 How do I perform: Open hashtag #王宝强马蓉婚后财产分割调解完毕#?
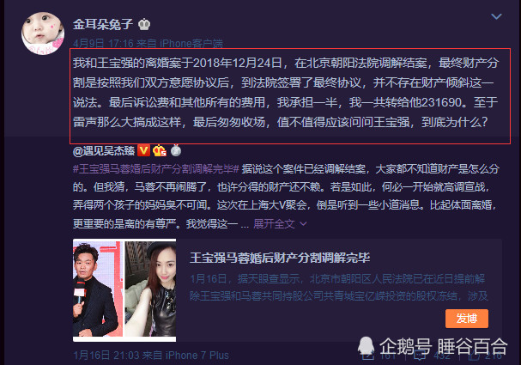(156, 169)
